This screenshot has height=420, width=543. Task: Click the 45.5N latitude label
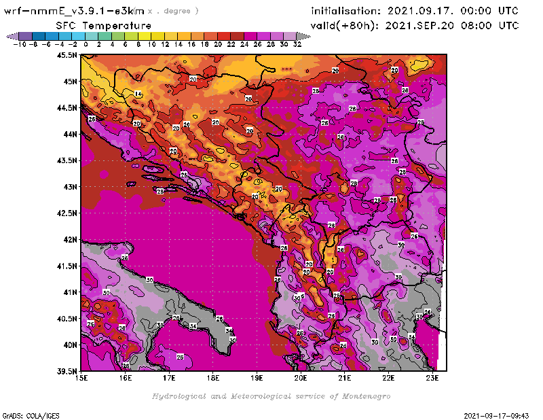coord(67,55)
